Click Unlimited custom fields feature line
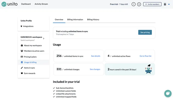Viewport: 173px width, 99px height. (66, 91)
